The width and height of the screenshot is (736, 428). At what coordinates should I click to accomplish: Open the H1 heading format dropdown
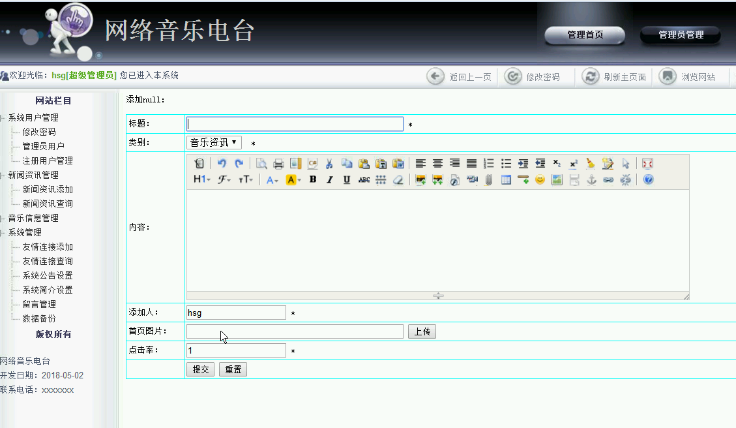tap(202, 179)
